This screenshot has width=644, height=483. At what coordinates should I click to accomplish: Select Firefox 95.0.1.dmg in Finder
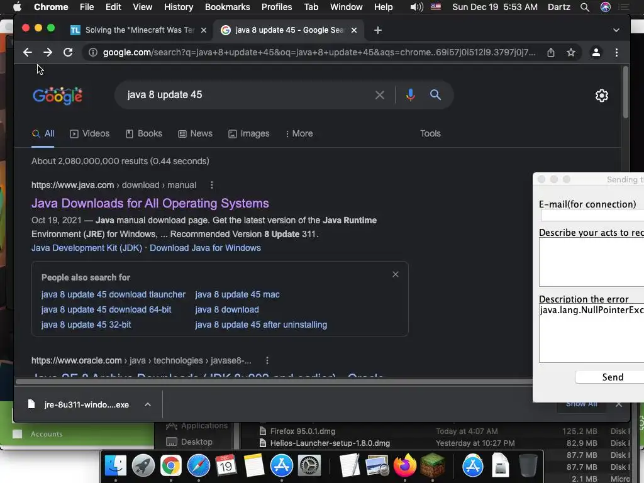[303, 431]
